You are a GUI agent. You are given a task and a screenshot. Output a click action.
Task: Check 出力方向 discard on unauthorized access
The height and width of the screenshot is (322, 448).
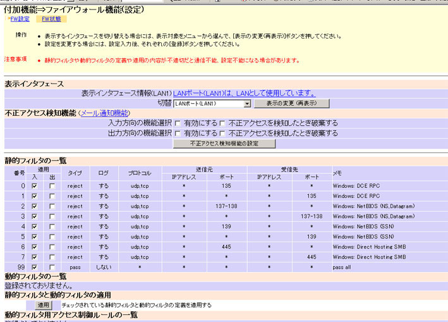click(x=223, y=133)
